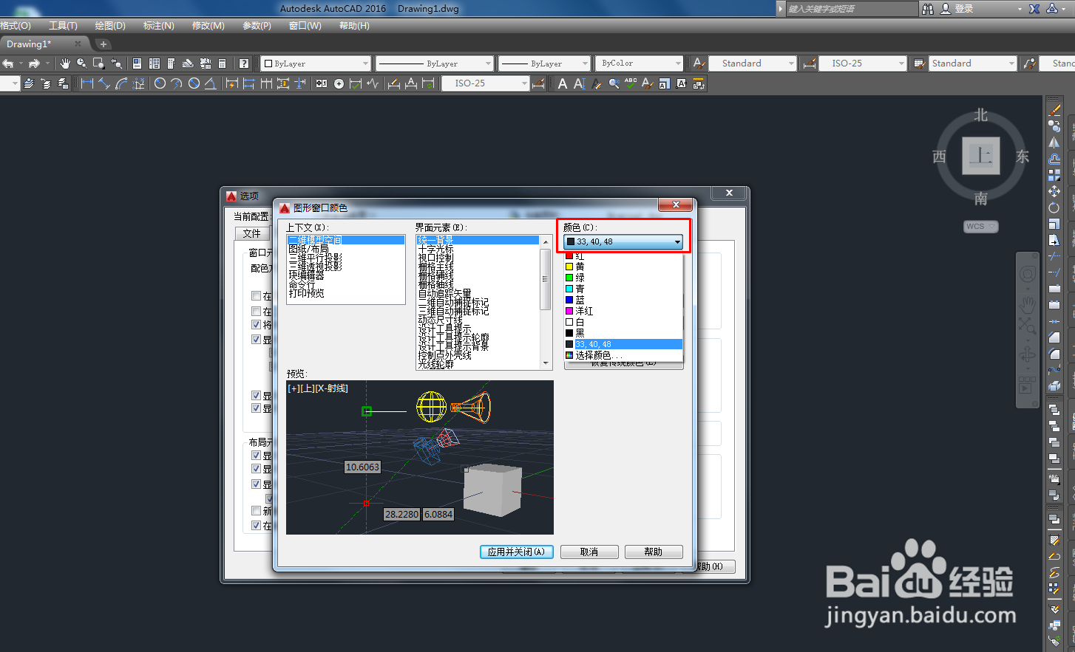Click the interface elements list scrollbar
The height and width of the screenshot is (652, 1075).
tap(546, 302)
